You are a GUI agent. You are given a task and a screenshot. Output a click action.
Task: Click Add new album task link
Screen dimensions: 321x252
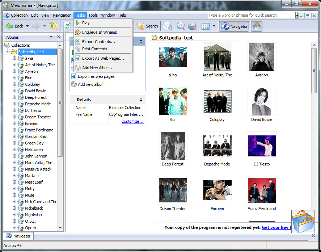point(91,84)
